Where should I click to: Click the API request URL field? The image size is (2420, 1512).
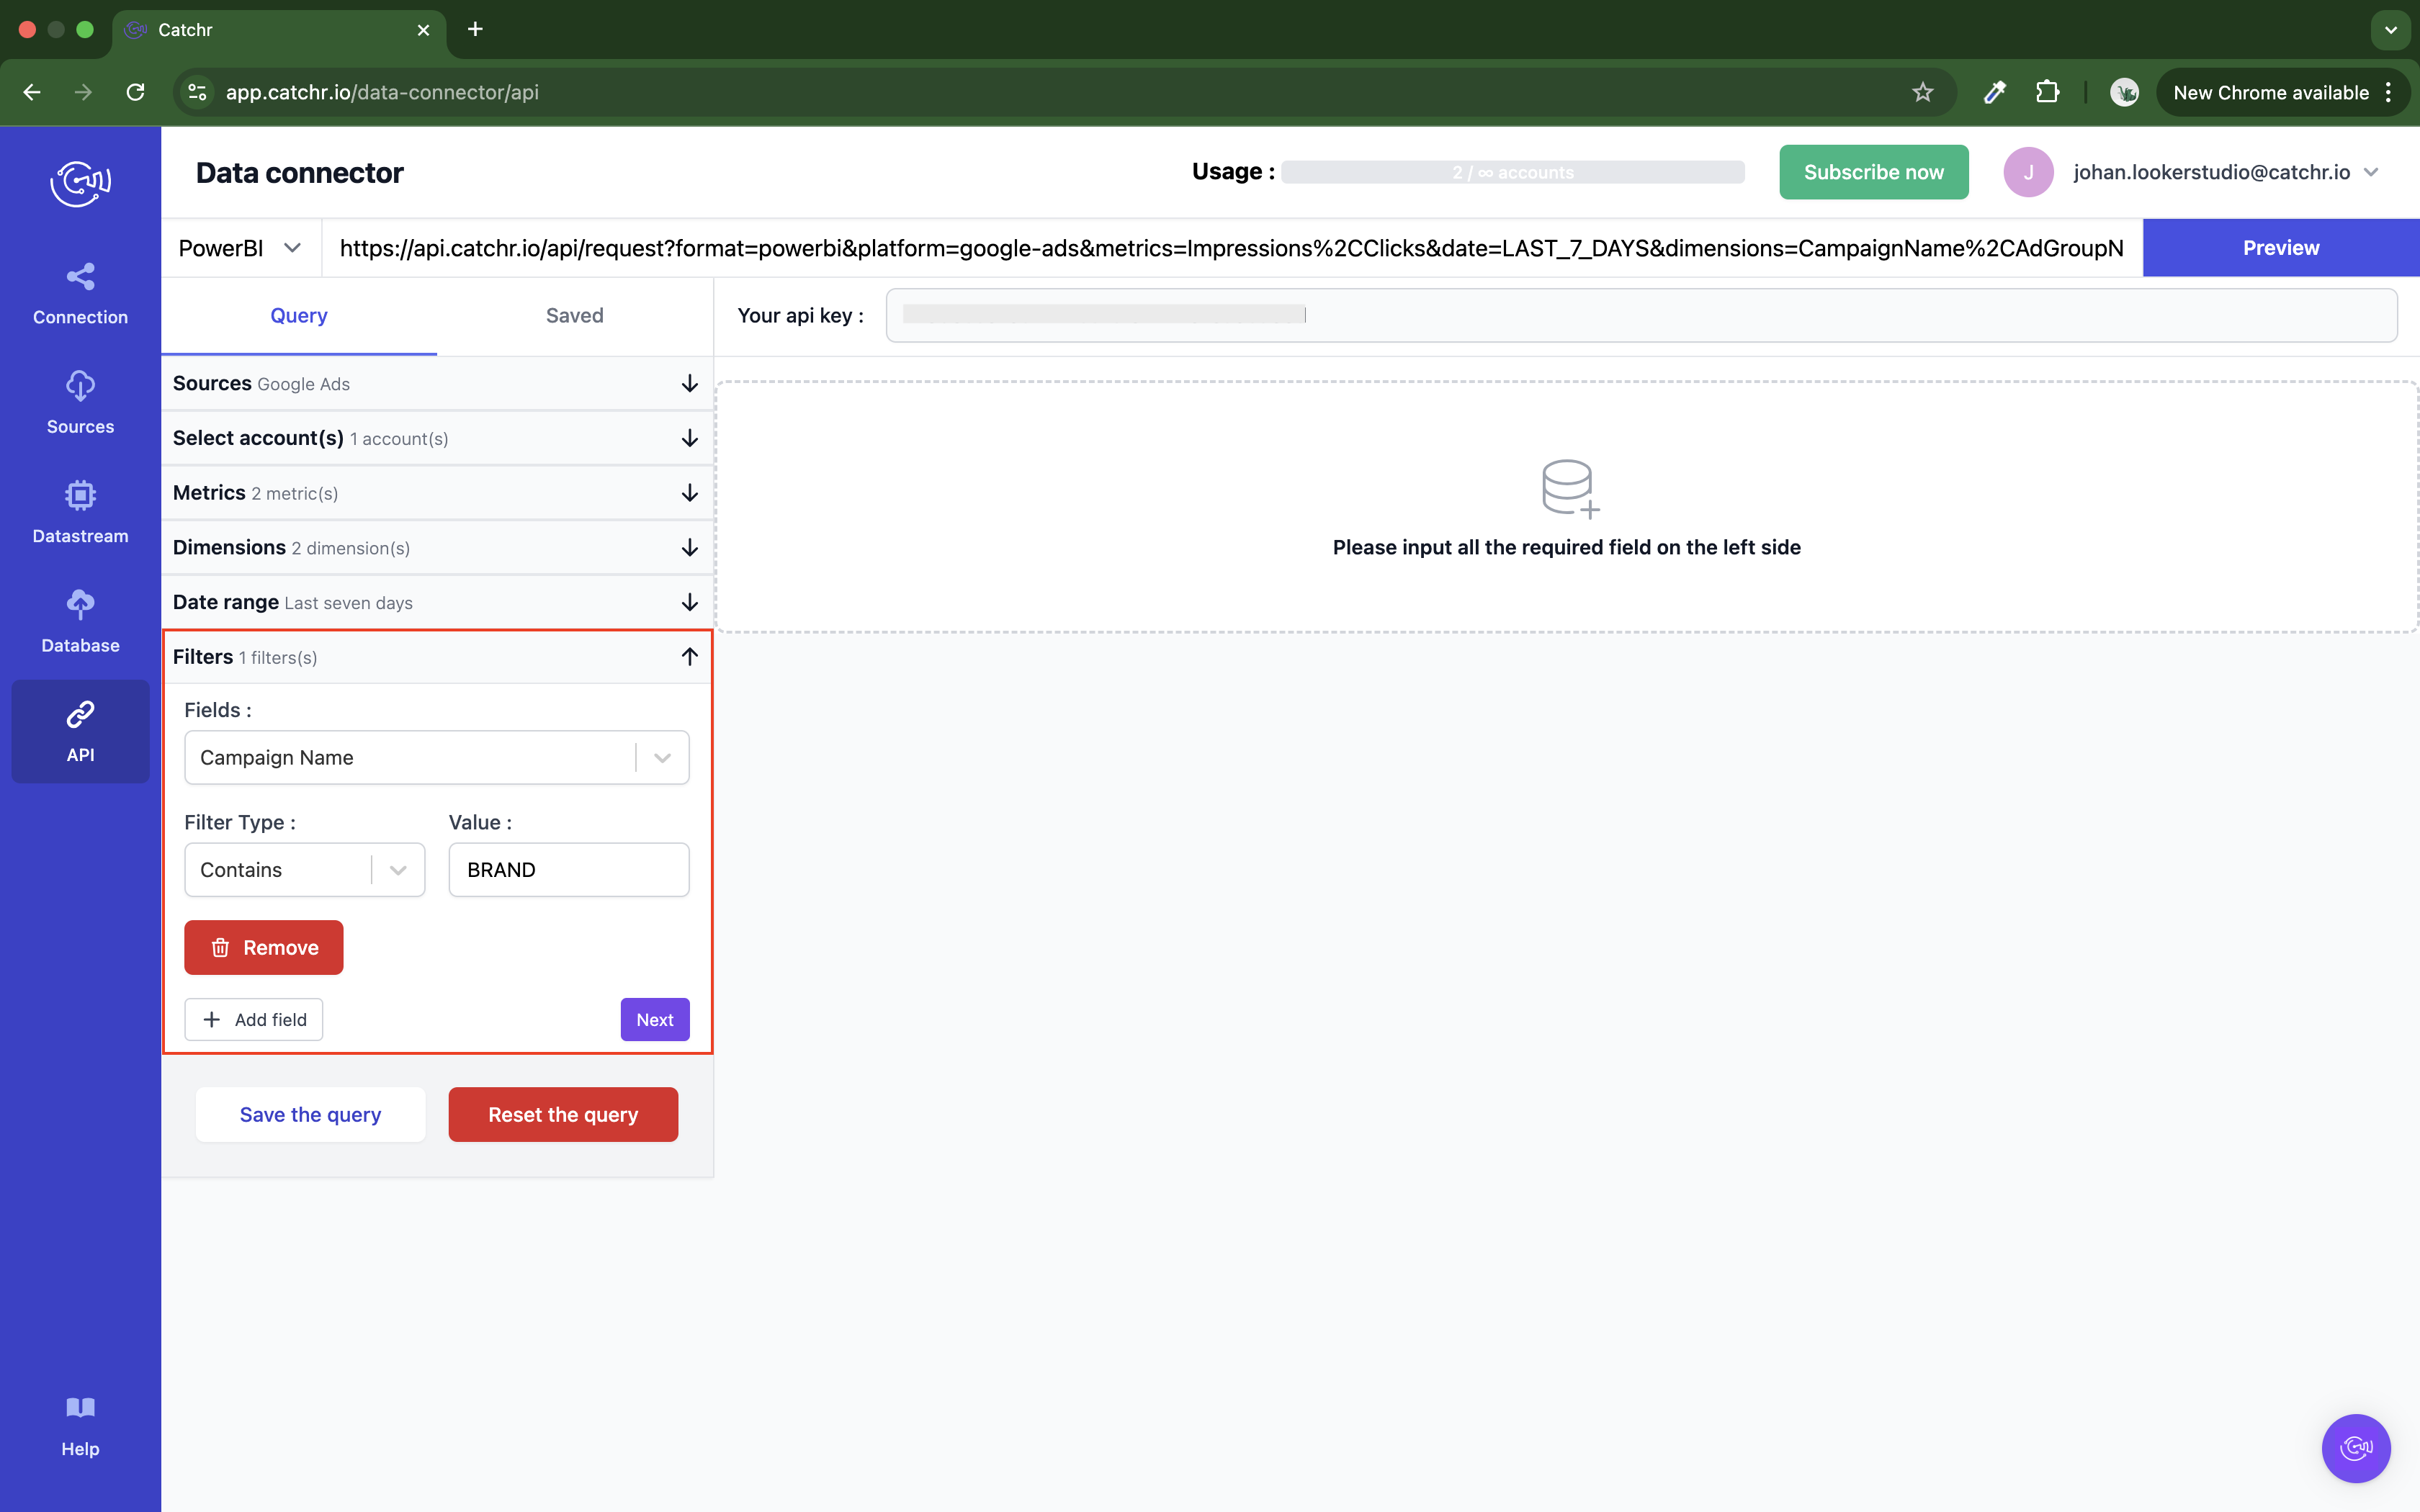pos(1231,248)
